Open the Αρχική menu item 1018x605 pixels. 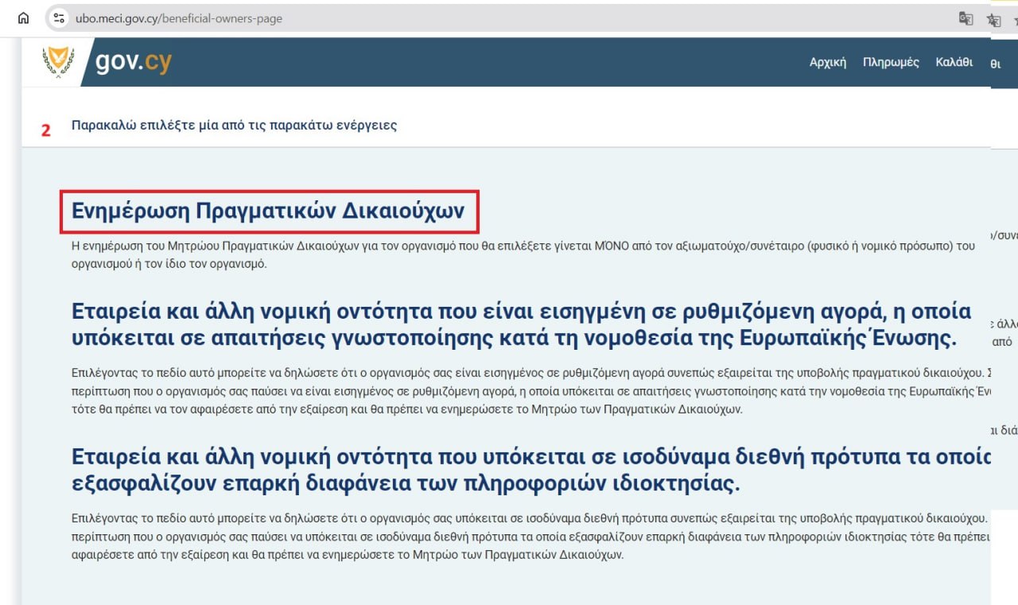827,62
